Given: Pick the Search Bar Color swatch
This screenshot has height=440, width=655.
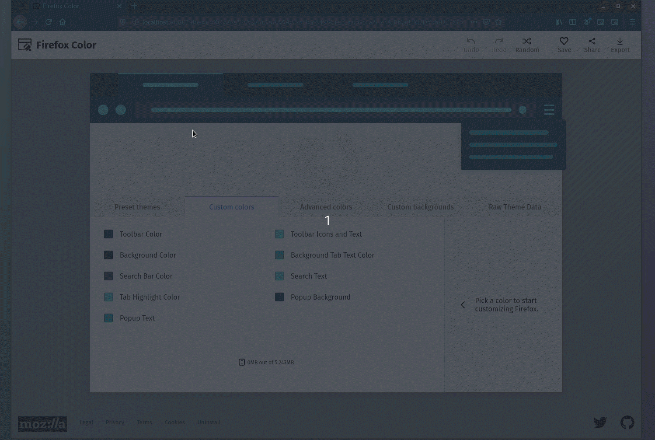Looking at the screenshot, I should click(x=108, y=276).
